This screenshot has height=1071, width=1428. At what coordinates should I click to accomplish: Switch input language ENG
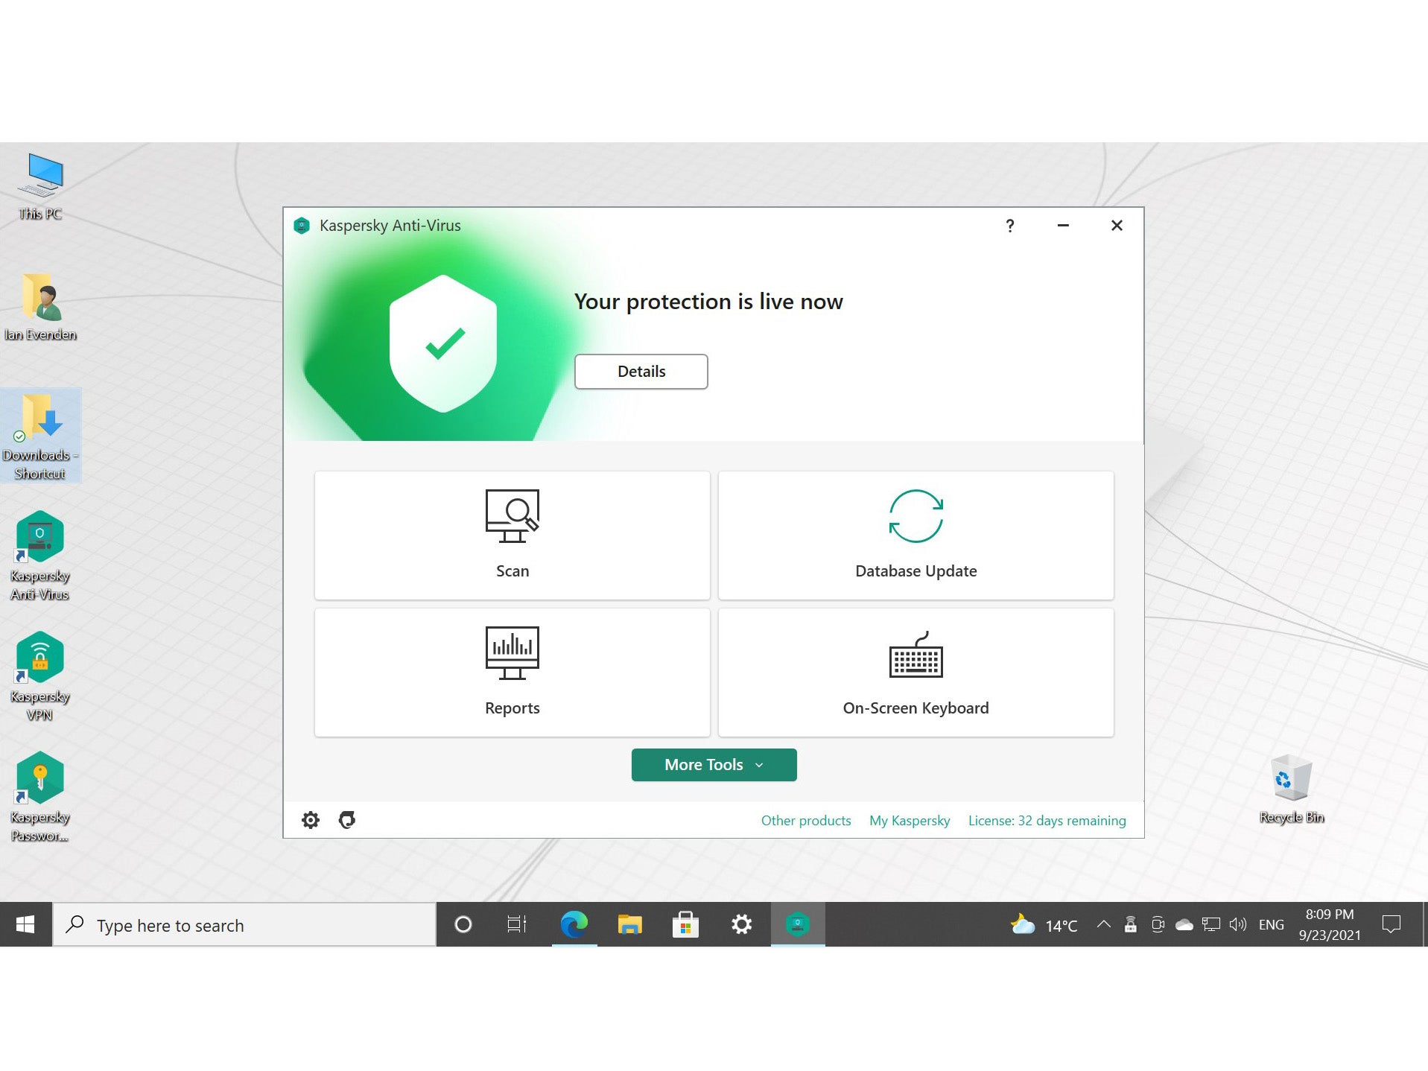click(1271, 924)
